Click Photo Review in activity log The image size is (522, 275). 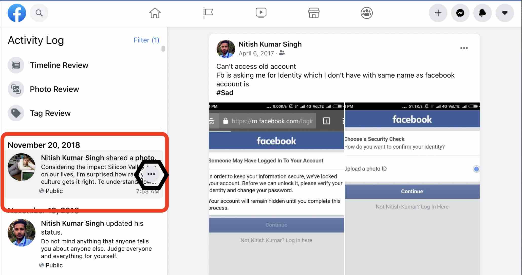pos(54,89)
